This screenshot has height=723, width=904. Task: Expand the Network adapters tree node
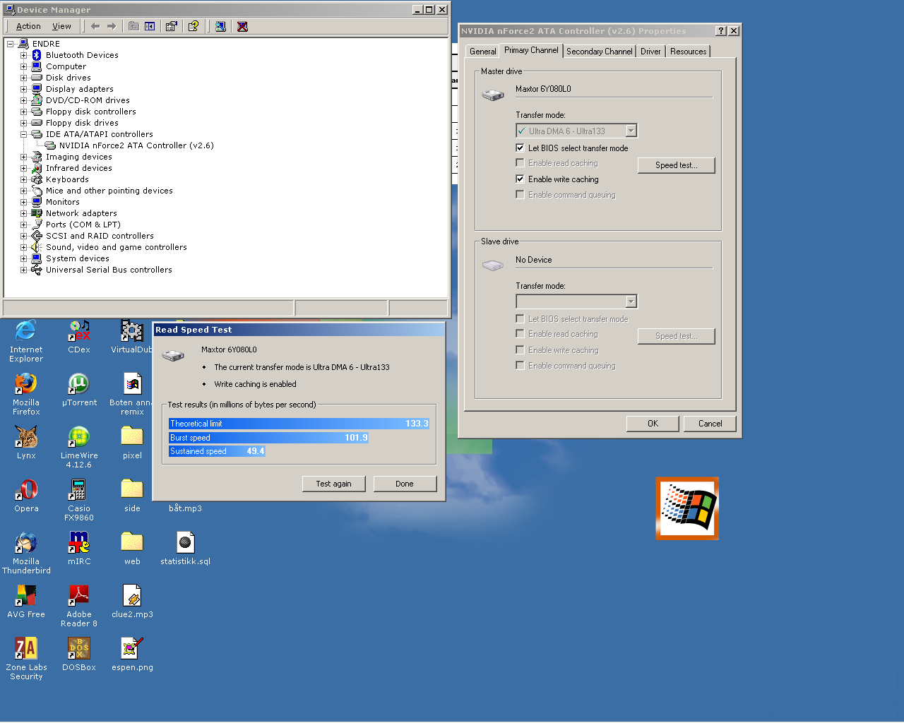tap(23, 213)
